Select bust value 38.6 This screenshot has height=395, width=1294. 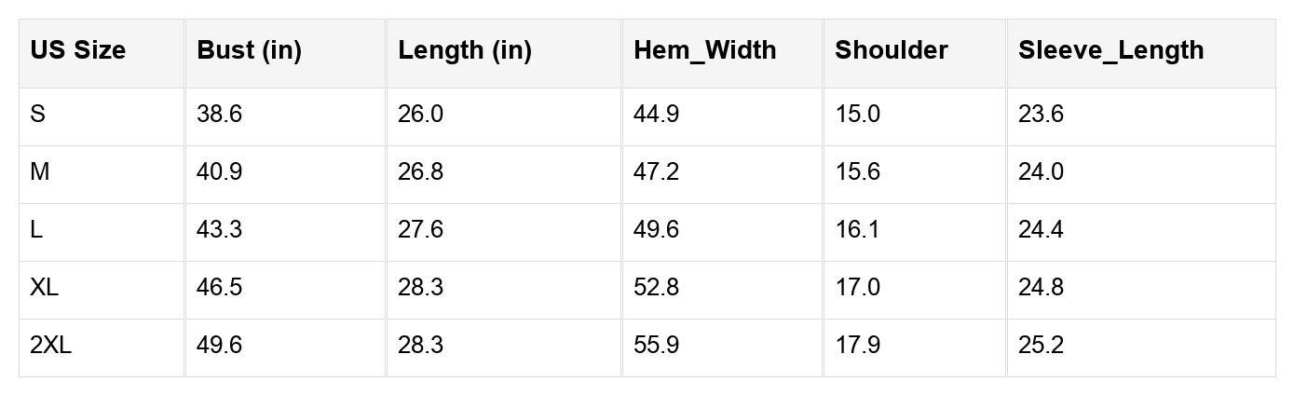tap(219, 115)
